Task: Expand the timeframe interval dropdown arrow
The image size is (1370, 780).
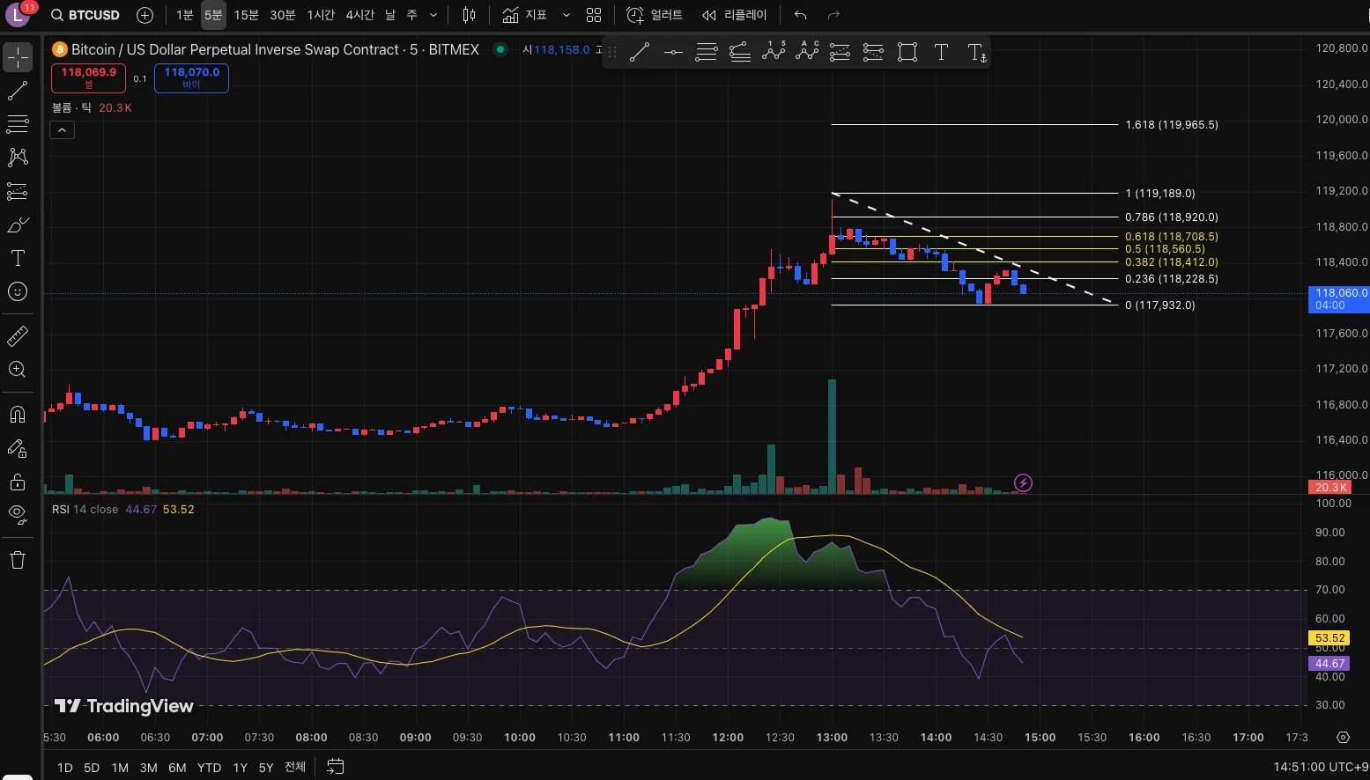Action: tap(433, 15)
